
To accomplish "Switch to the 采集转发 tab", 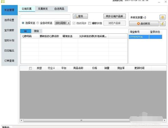I will coord(43,9).
